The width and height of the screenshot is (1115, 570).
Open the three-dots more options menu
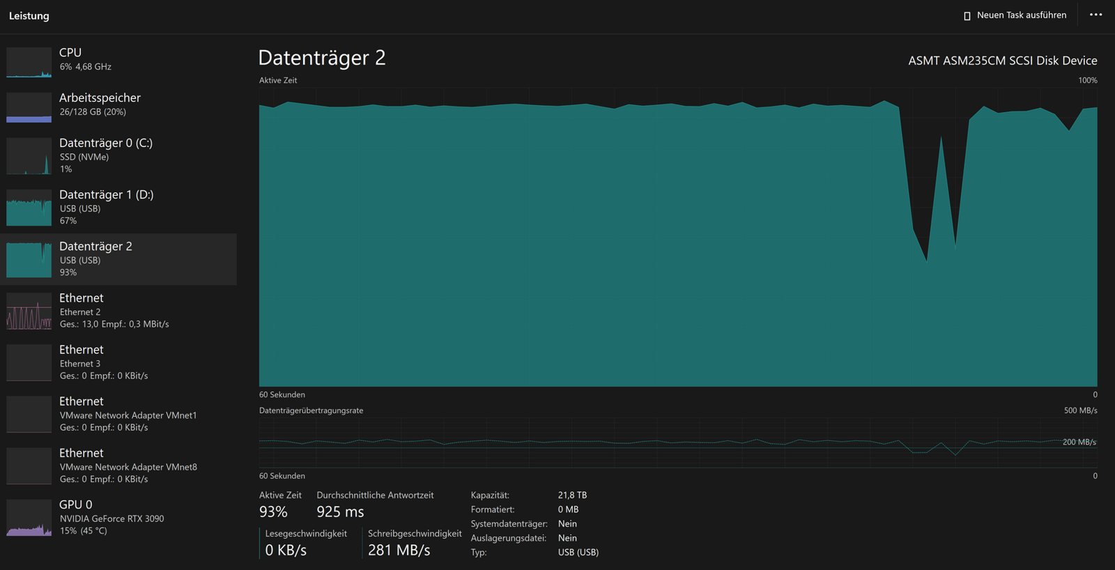1096,15
